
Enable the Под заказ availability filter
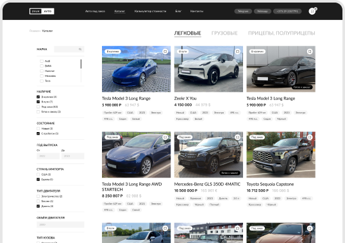(38, 107)
